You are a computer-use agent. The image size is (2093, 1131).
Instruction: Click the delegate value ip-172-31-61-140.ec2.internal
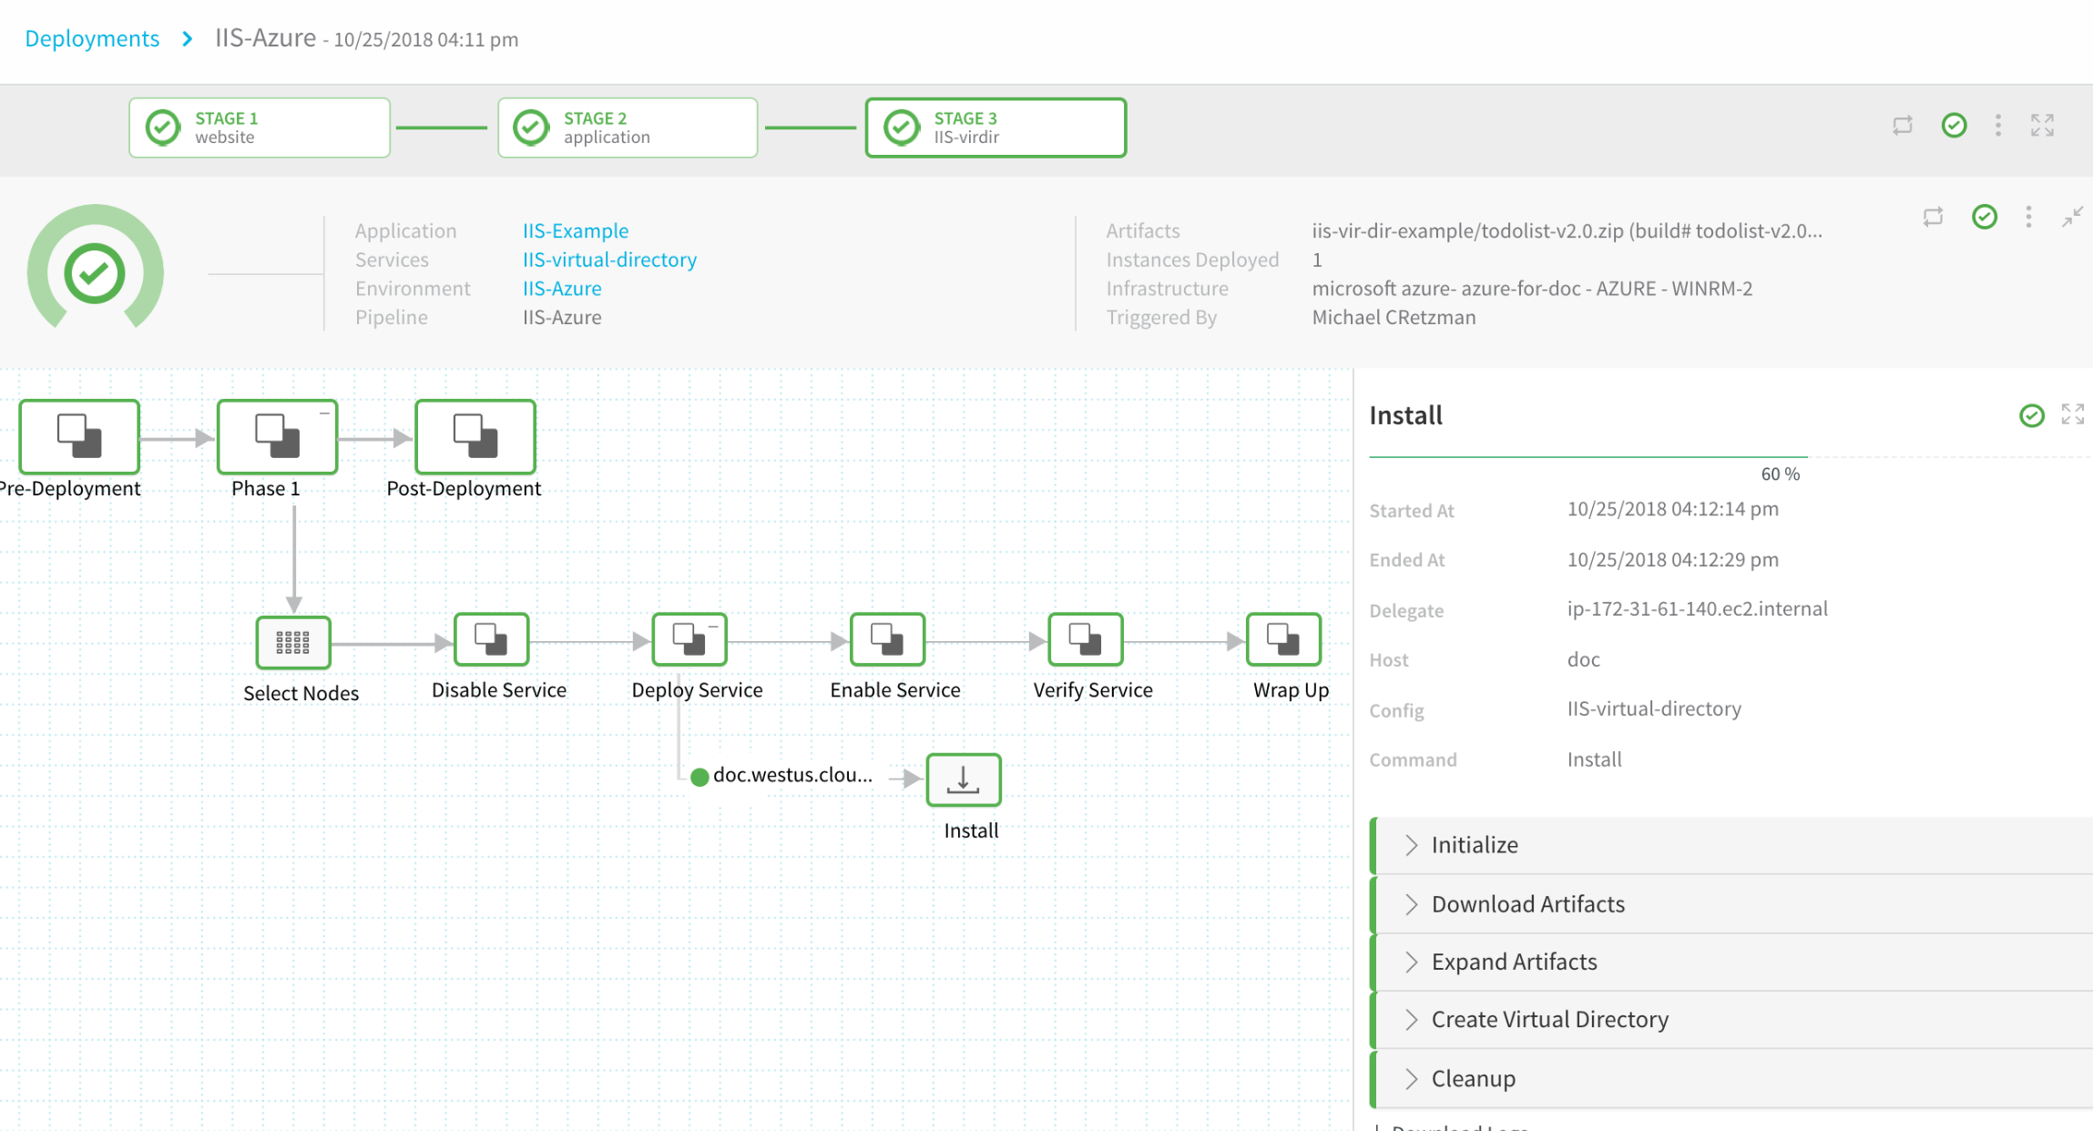coord(1697,608)
